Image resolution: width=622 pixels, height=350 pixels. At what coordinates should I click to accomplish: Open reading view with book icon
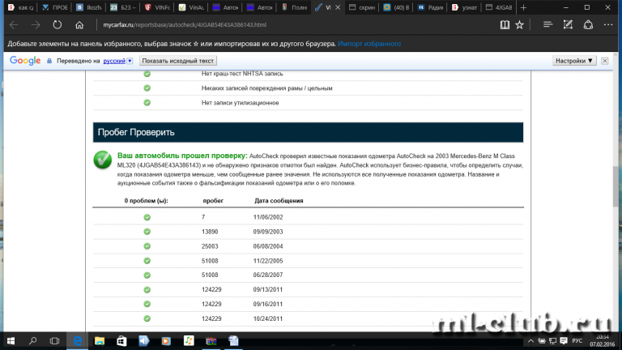tap(505, 25)
